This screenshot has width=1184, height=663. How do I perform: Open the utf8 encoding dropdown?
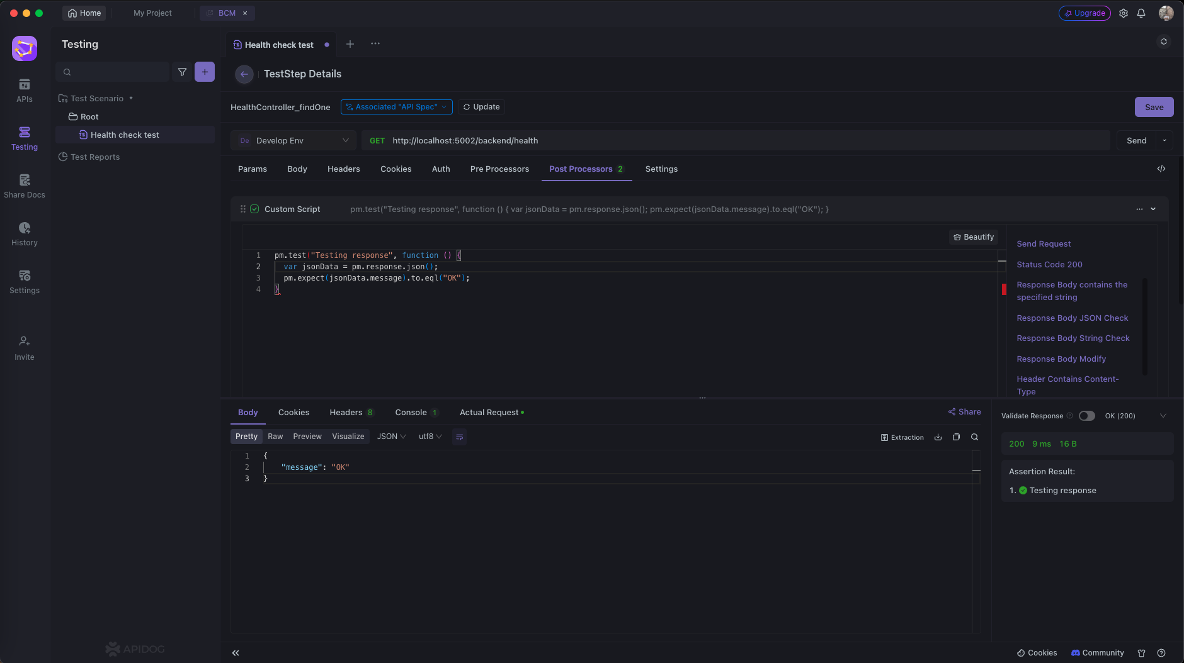pyautogui.click(x=431, y=437)
